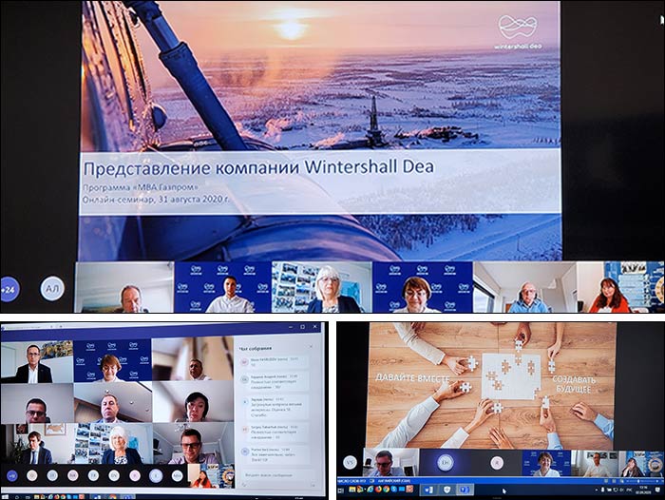Pick grid video of dark-haired woman looking down

[x=193, y=403]
